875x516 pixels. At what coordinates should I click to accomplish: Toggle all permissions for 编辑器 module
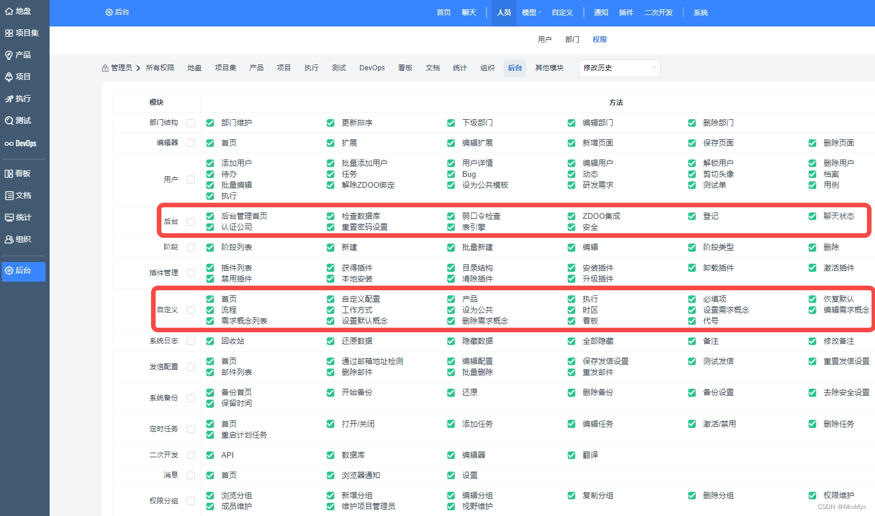click(191, 143)
